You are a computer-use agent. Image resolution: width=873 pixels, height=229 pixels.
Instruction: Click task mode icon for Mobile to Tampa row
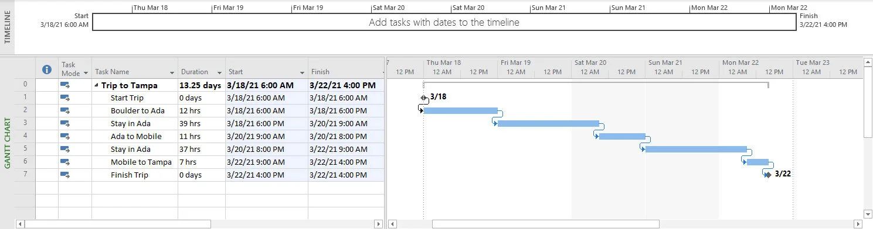[x=65, y=162]
